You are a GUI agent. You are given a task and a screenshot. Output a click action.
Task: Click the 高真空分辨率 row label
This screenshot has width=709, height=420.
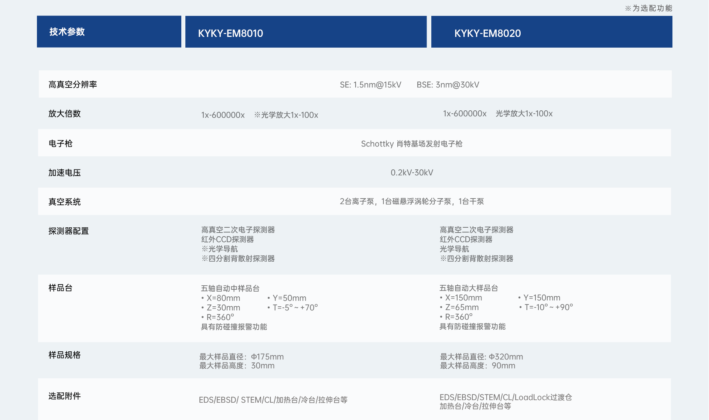(x=73, y=85)
